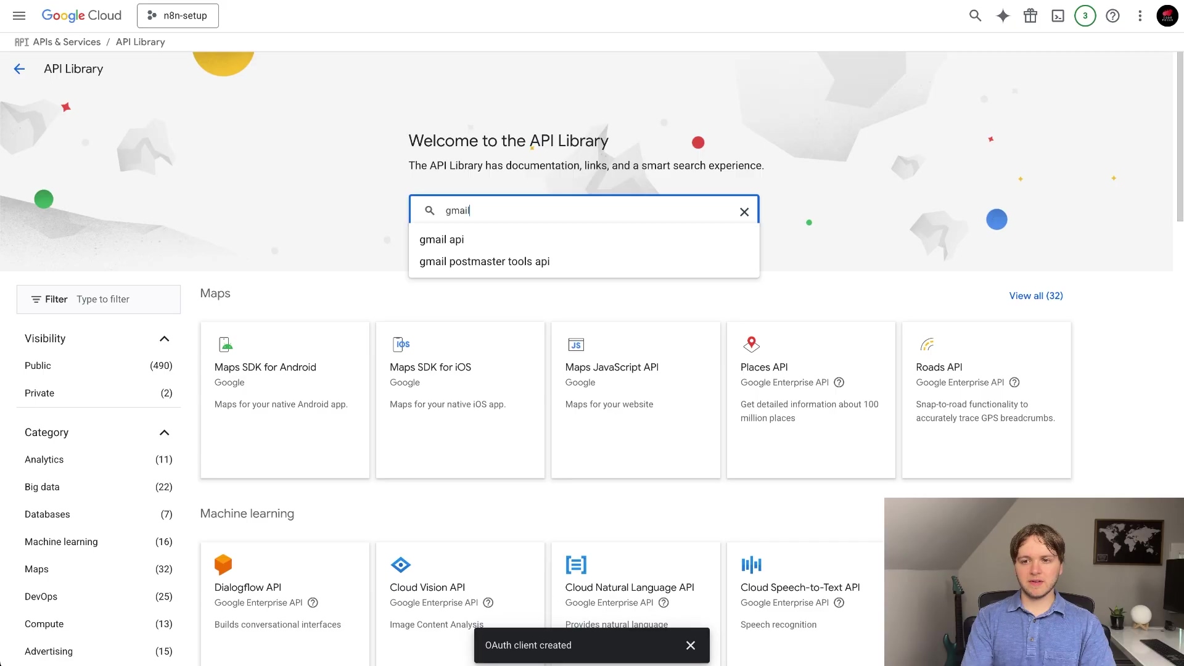The image size is (1184, 666).
Task: Show info for Dialogflow API Enterprise label
Action: [313, 602]
